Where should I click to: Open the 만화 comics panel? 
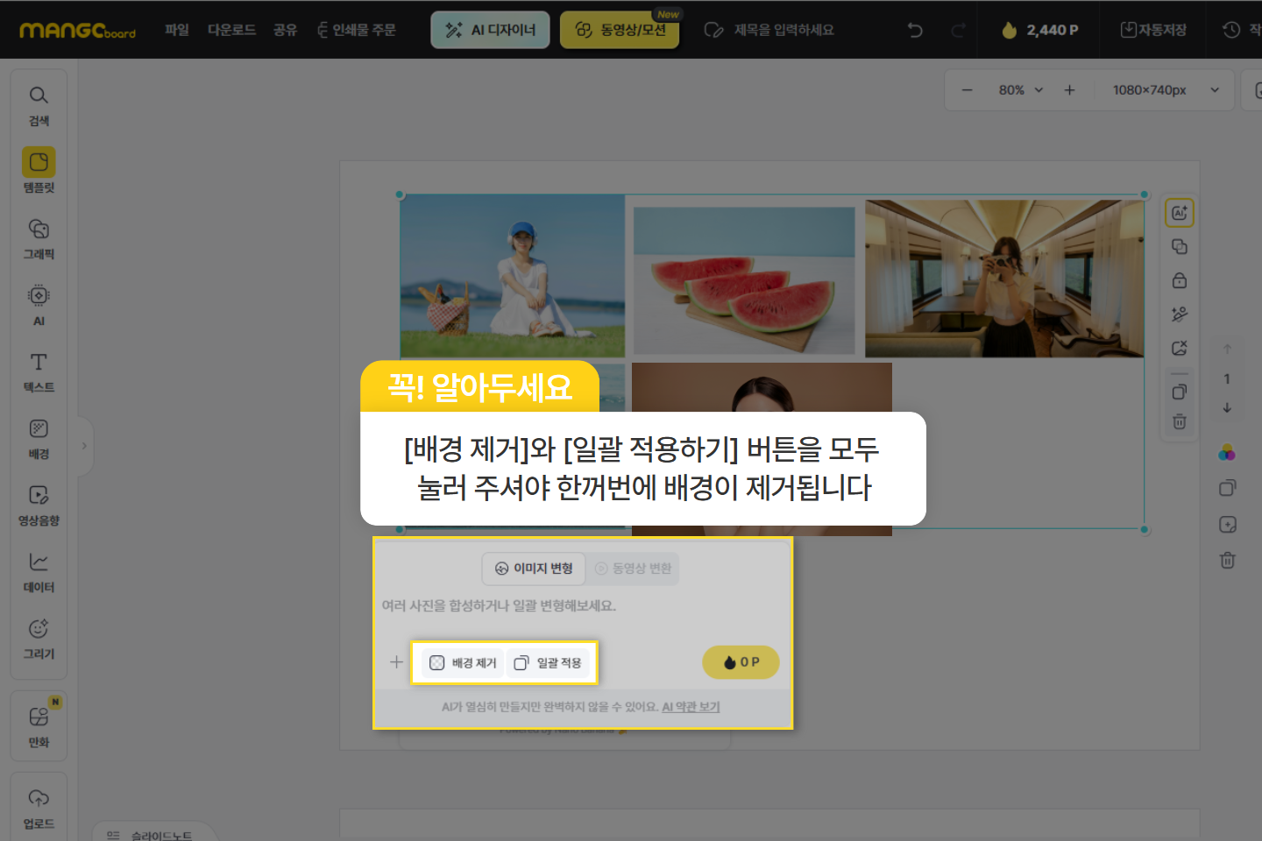point(39,726)
